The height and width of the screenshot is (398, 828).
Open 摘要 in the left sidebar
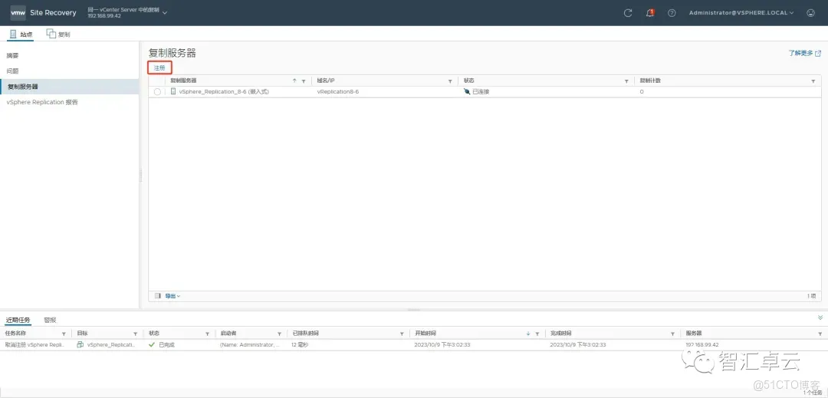(13, 55)
